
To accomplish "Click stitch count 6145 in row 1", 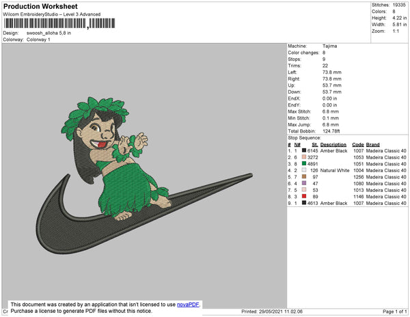I will tap(313, 151).
